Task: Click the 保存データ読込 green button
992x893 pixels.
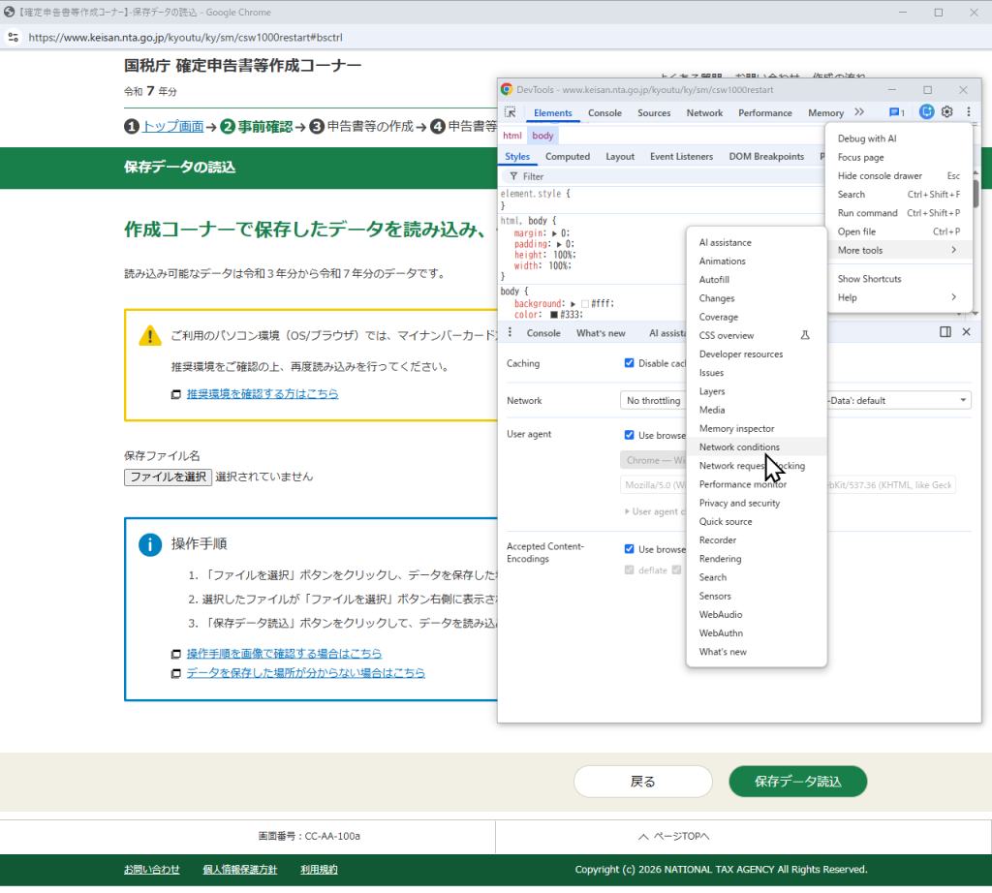Action: (x=797, y=782)
